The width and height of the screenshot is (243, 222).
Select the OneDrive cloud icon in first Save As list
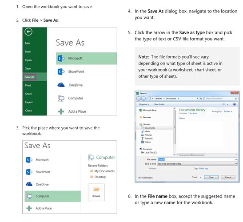point(61,85)
